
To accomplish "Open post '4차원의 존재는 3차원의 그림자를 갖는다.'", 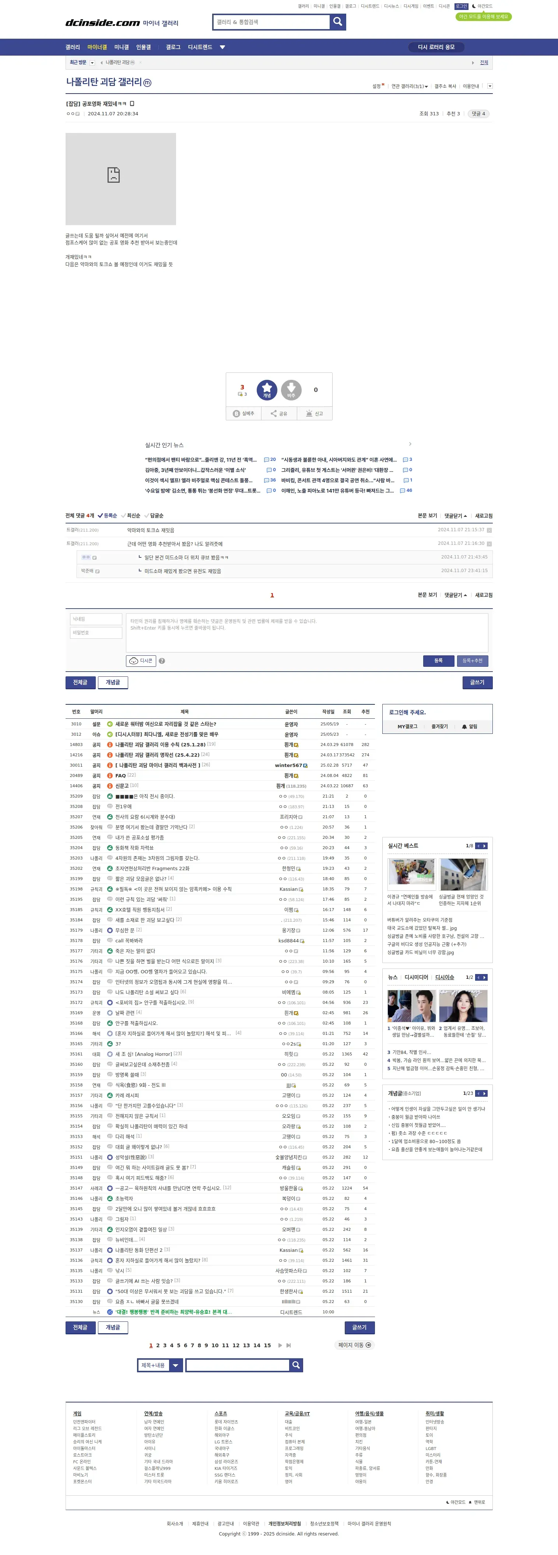I will click(157, 858).
